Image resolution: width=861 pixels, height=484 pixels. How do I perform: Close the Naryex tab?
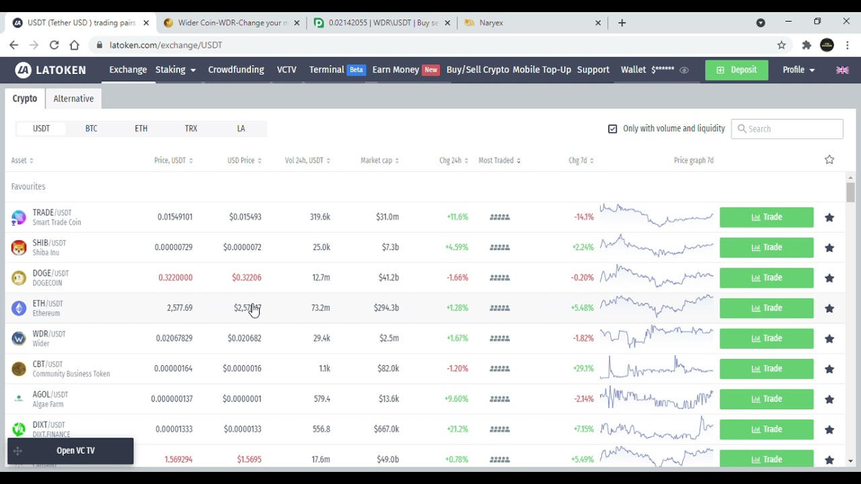[x=598, y=23]
